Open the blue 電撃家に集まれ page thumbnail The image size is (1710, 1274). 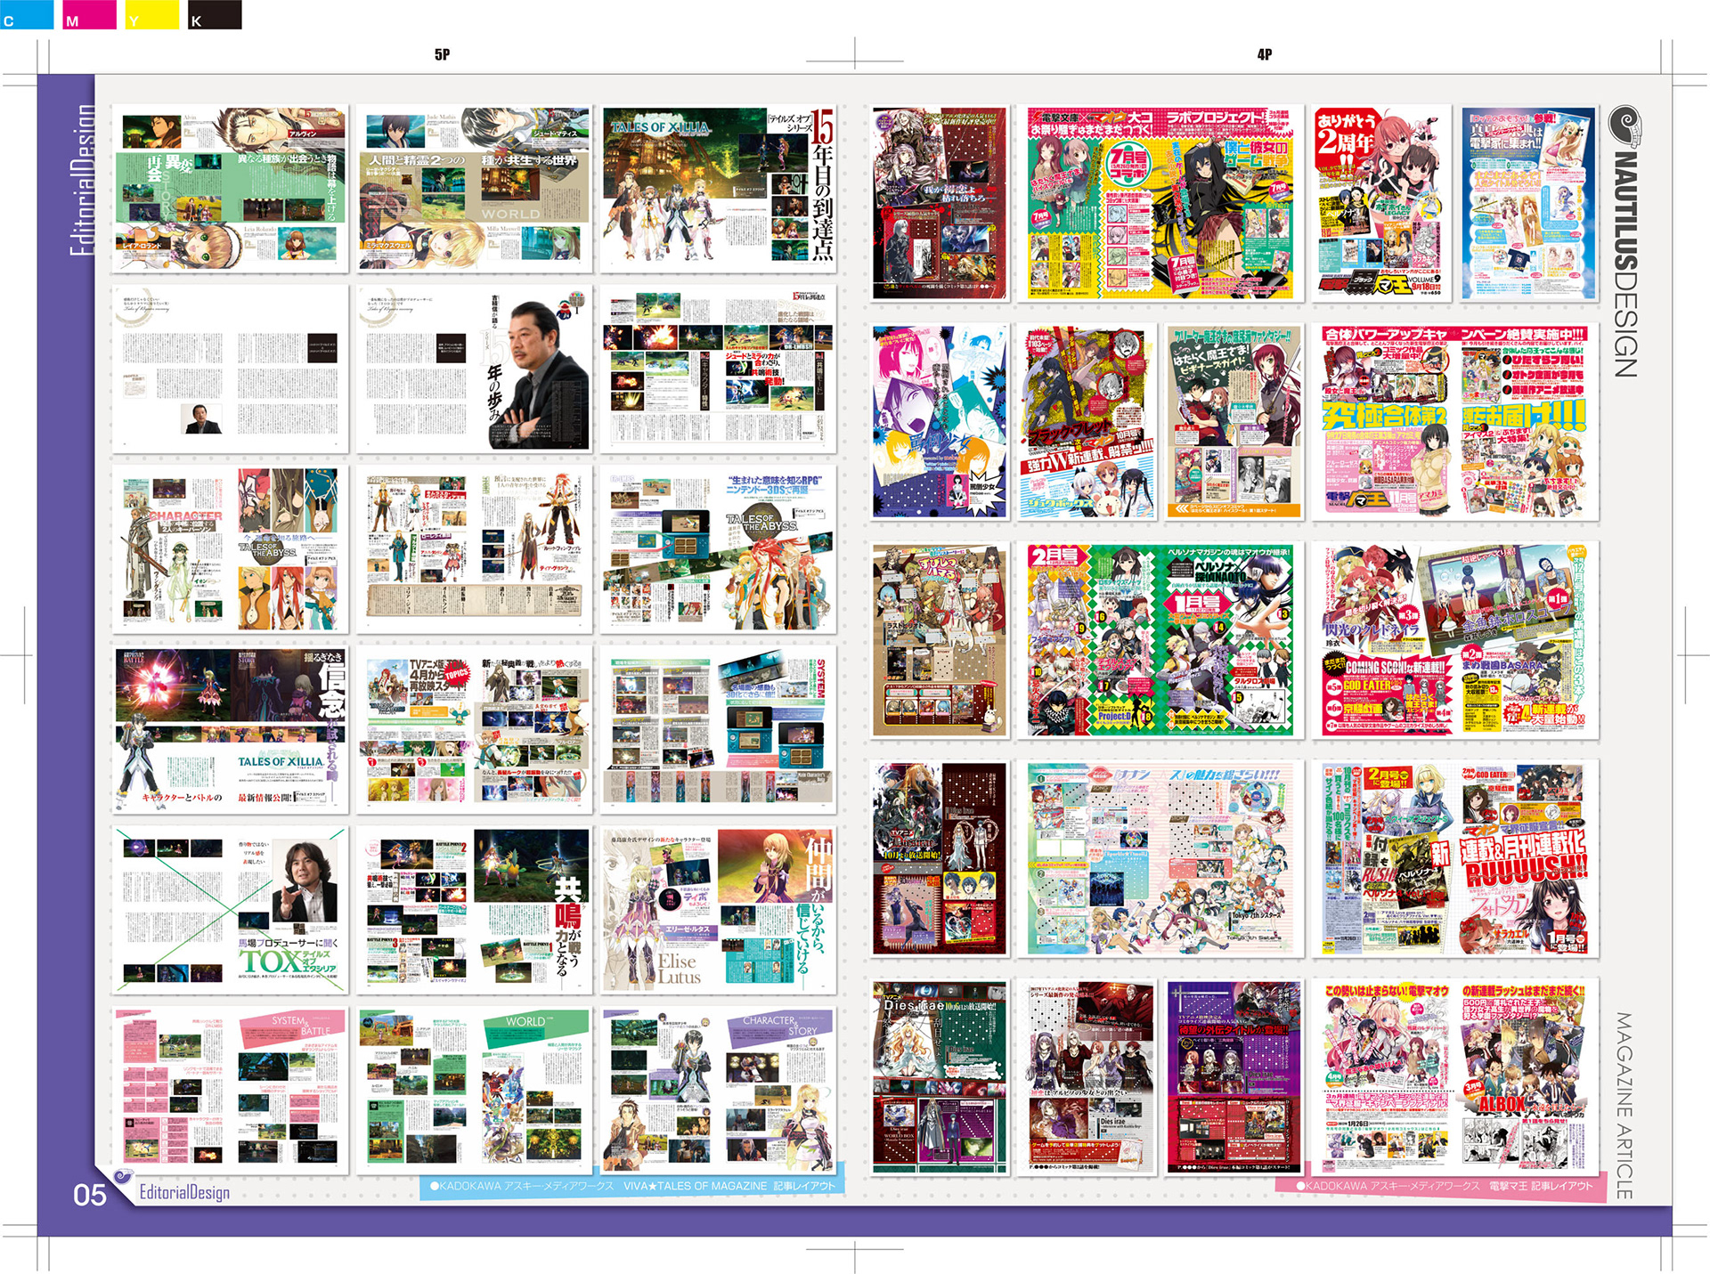click(x=1528, y=203)
